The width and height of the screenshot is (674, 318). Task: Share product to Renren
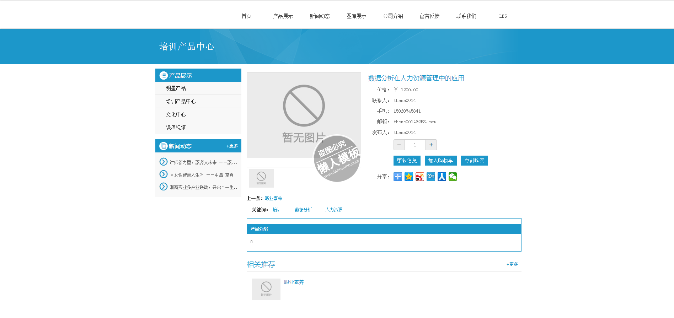[442, 177]
